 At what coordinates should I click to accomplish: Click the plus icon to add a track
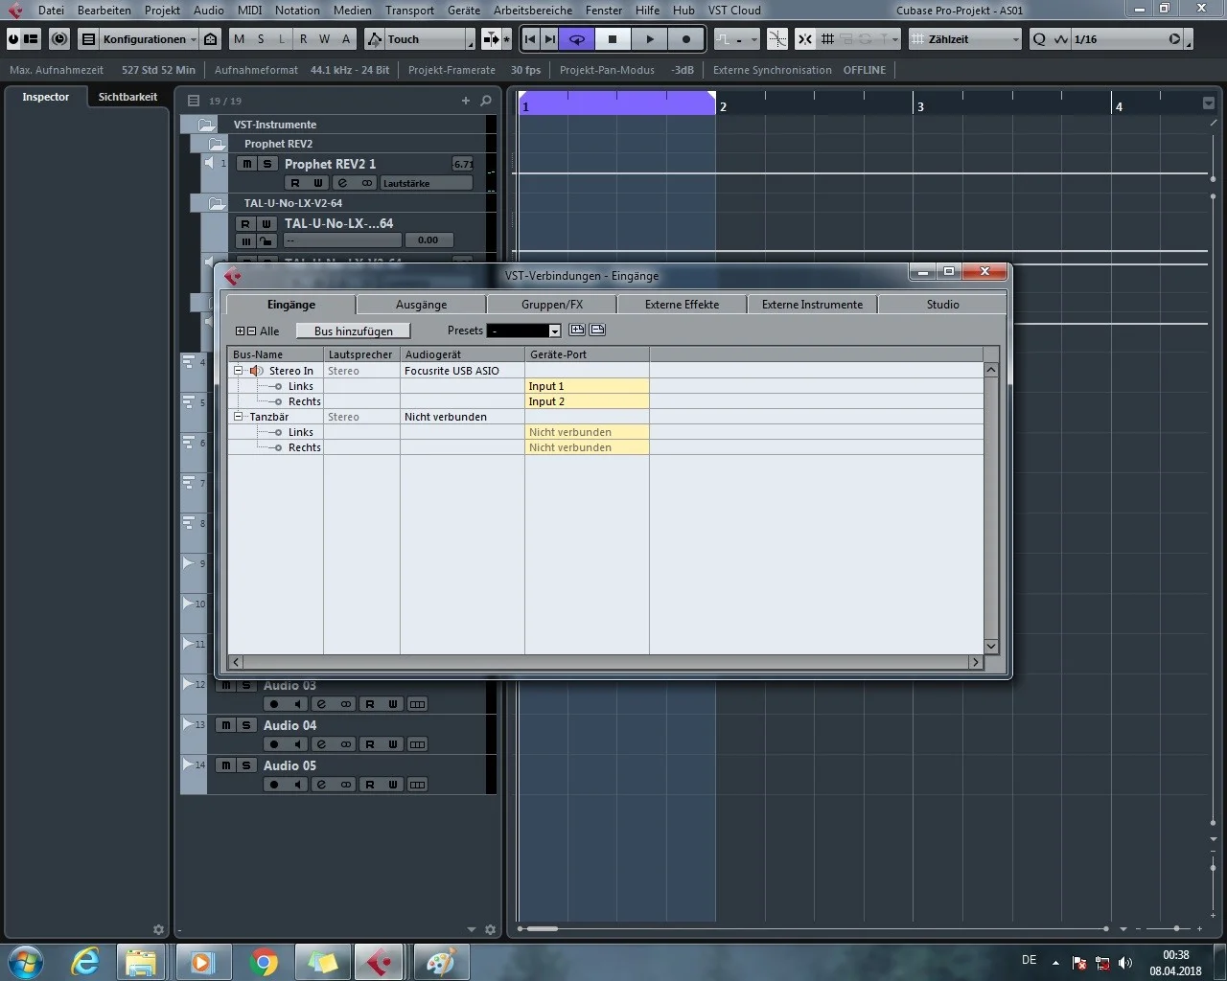(466, 101)
